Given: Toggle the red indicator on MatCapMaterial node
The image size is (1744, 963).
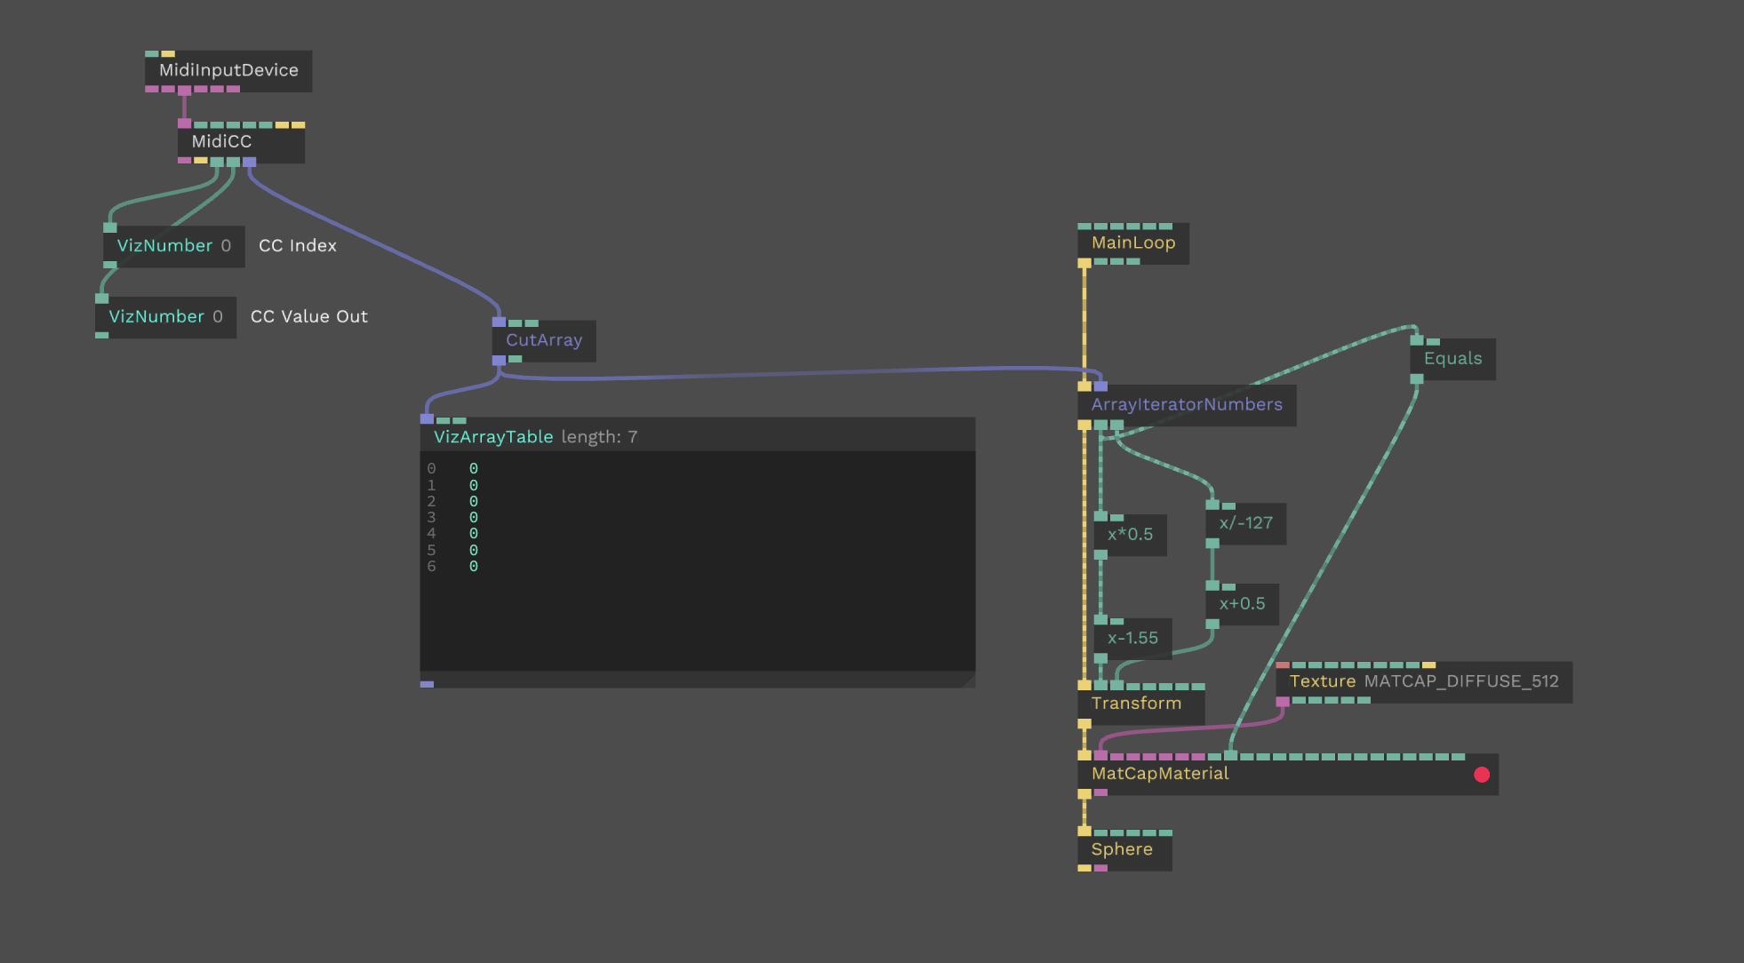Looking at the screenshot, I should tap(1482, 775).
